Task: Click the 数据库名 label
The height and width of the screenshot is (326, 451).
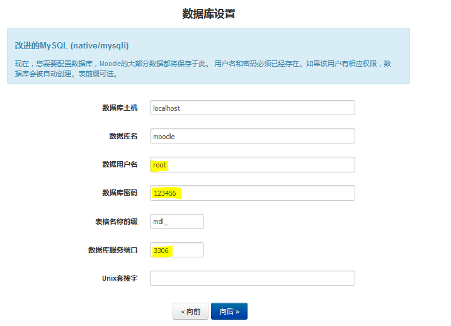Action: click(x=123, y=136)
